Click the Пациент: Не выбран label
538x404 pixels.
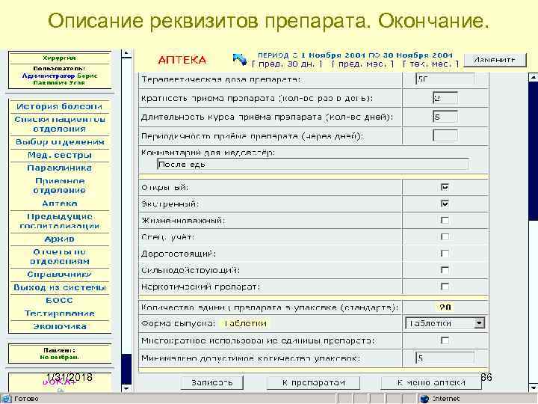[x=59, y=353]
